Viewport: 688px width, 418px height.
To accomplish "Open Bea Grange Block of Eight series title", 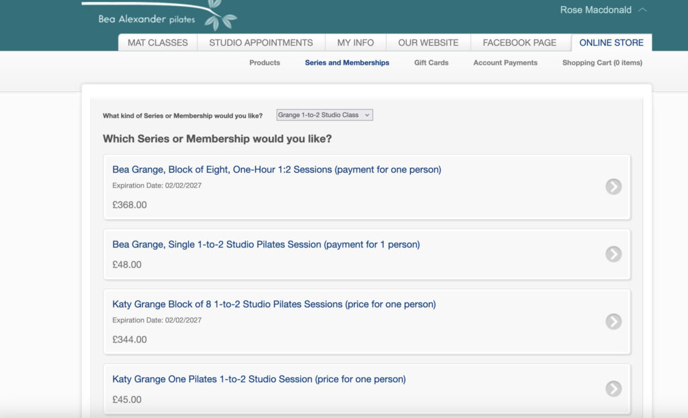I will coord(277,169).
